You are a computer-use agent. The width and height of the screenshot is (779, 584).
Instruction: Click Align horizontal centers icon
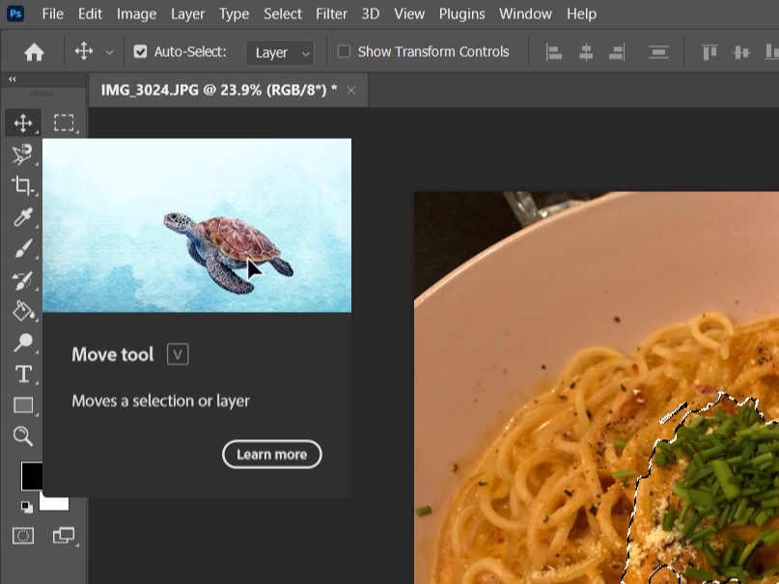[x=586, y=52]
